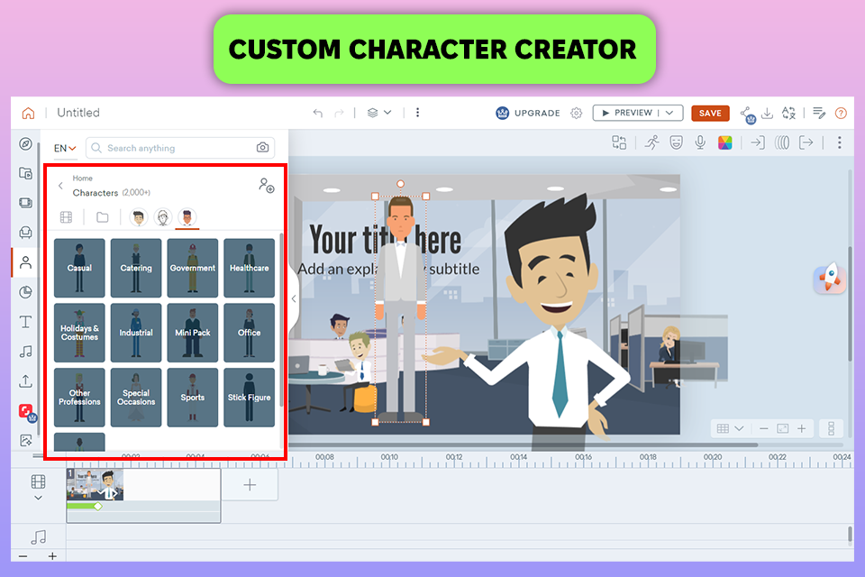The width and height of the screenshot is (865, 577).
Task: Open the help question mark icon
Action: [841, 114]
